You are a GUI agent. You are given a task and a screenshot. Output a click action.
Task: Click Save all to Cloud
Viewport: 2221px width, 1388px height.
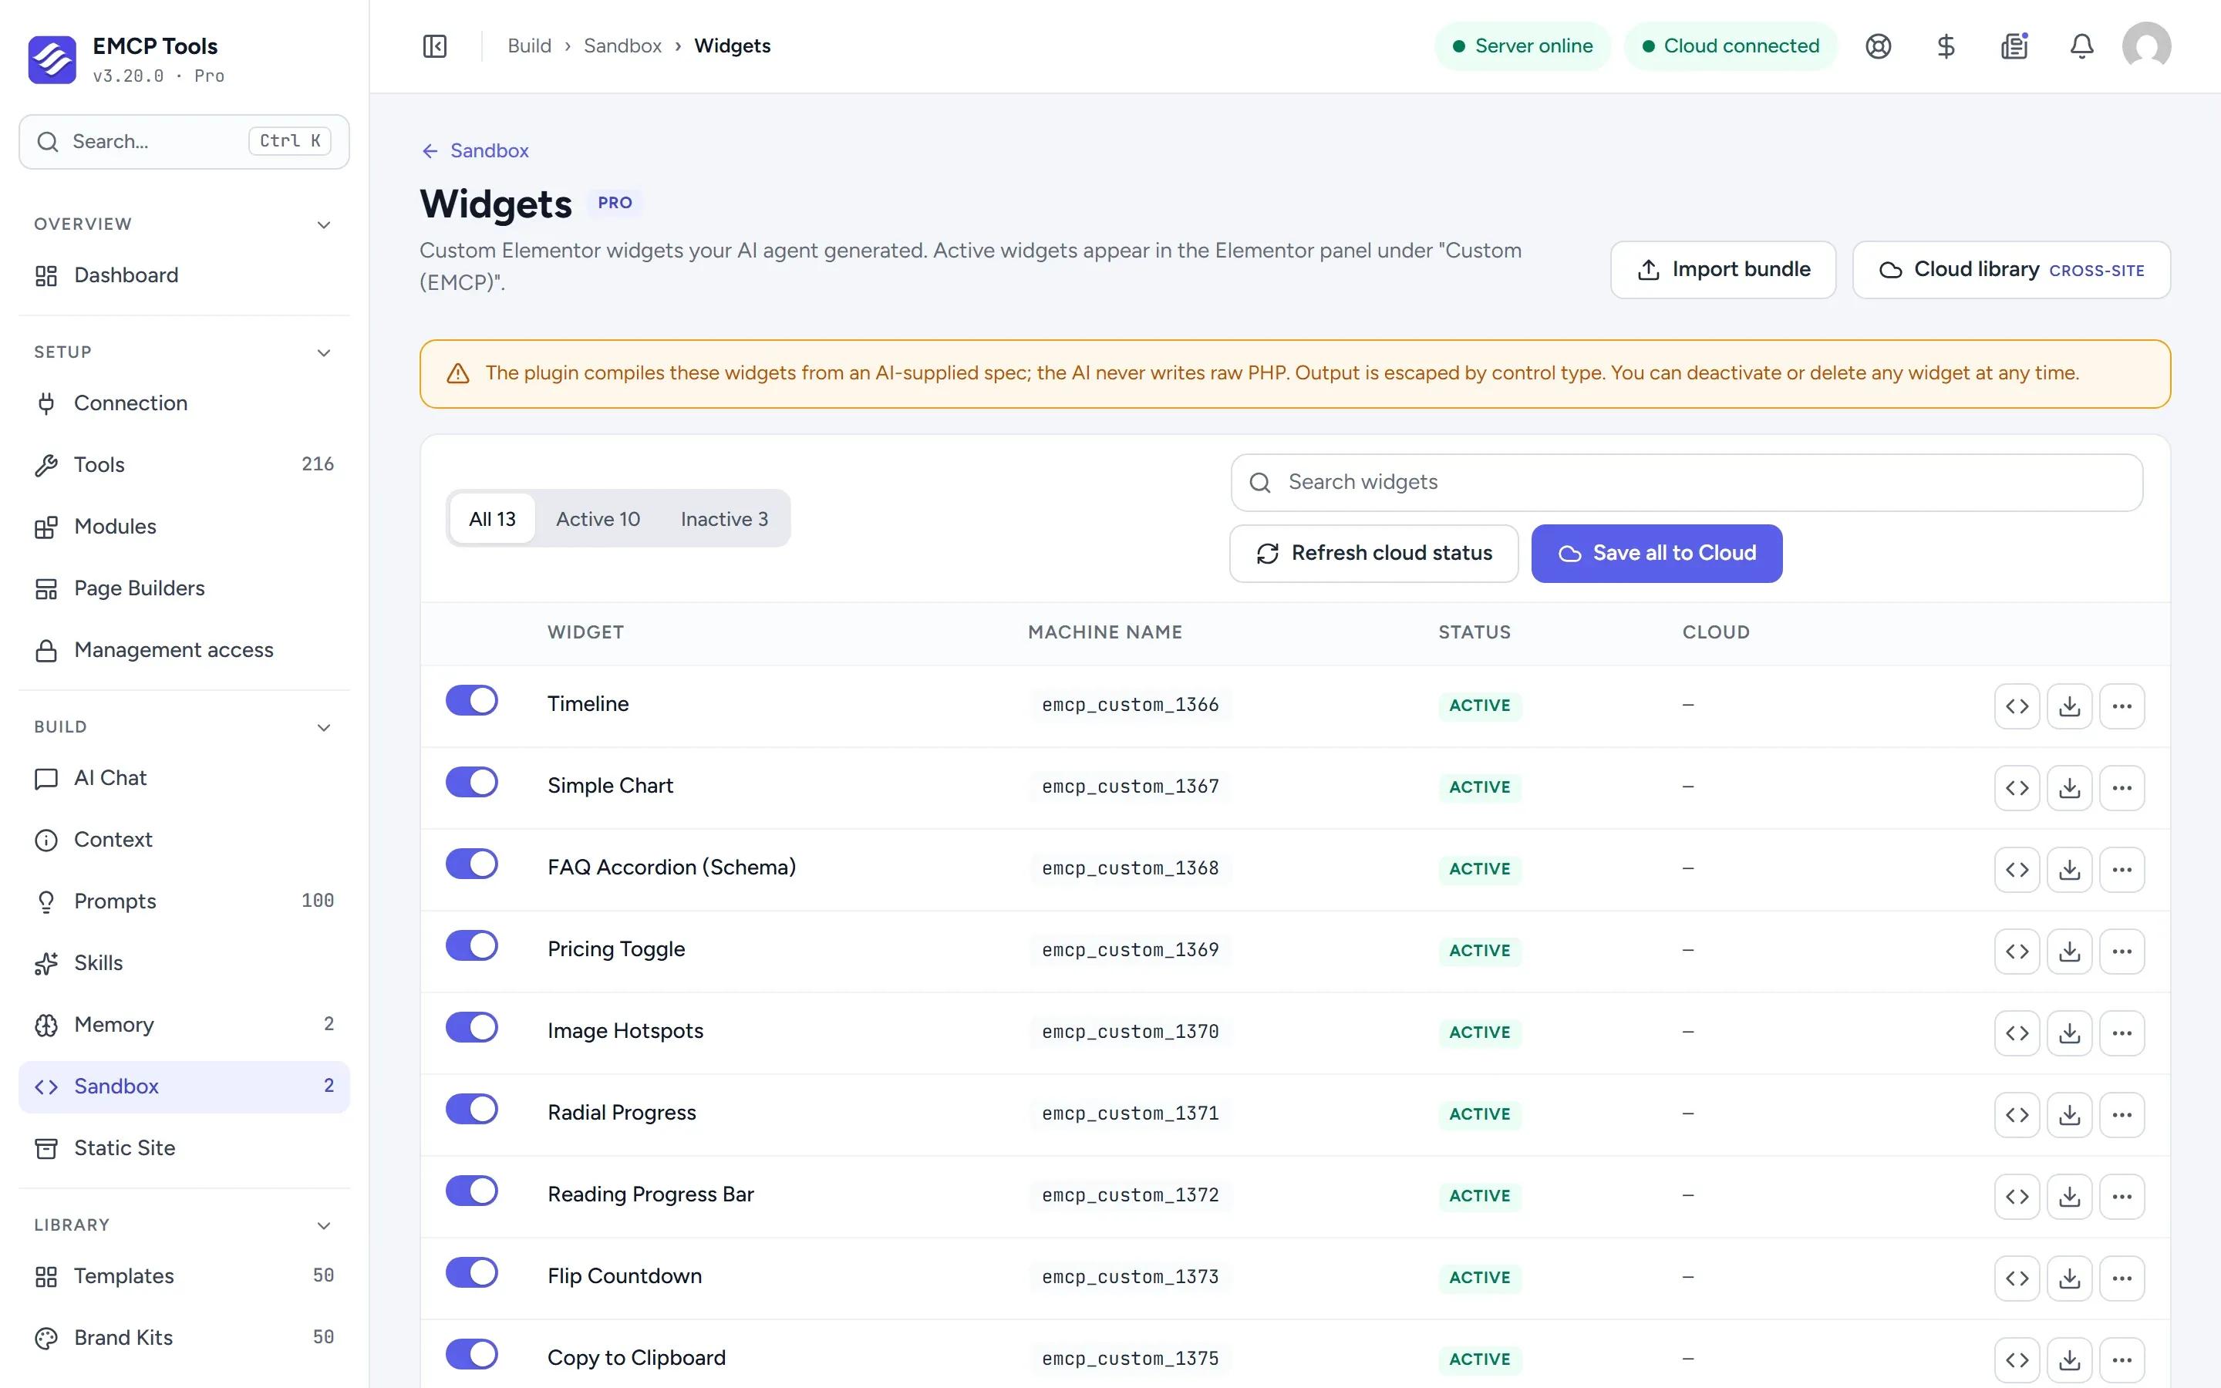pyautogui.click(x=1656, y=554)
